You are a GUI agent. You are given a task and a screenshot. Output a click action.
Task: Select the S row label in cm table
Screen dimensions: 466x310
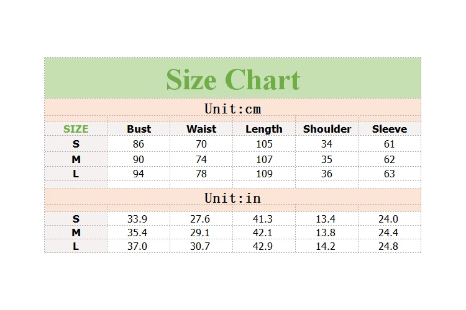[76, 144]
